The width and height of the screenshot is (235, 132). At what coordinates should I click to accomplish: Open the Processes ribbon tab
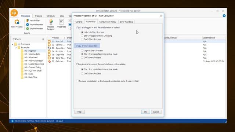pyautogui.click(x=25, y=16)
